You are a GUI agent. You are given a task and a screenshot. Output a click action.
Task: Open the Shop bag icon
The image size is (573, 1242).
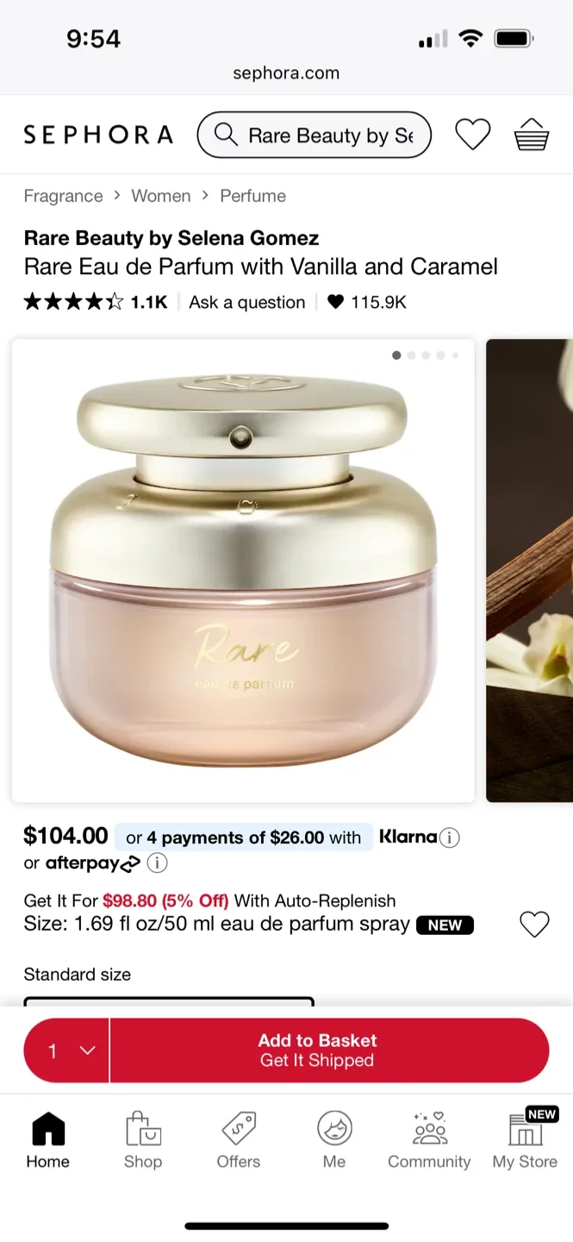coord(143,1128)
